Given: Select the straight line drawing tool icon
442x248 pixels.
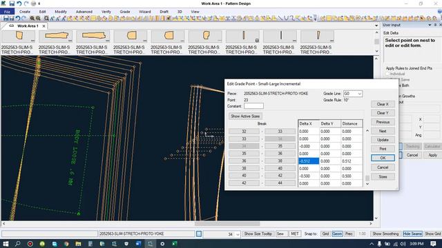Looking at the screenshot, I should [280, 19].
